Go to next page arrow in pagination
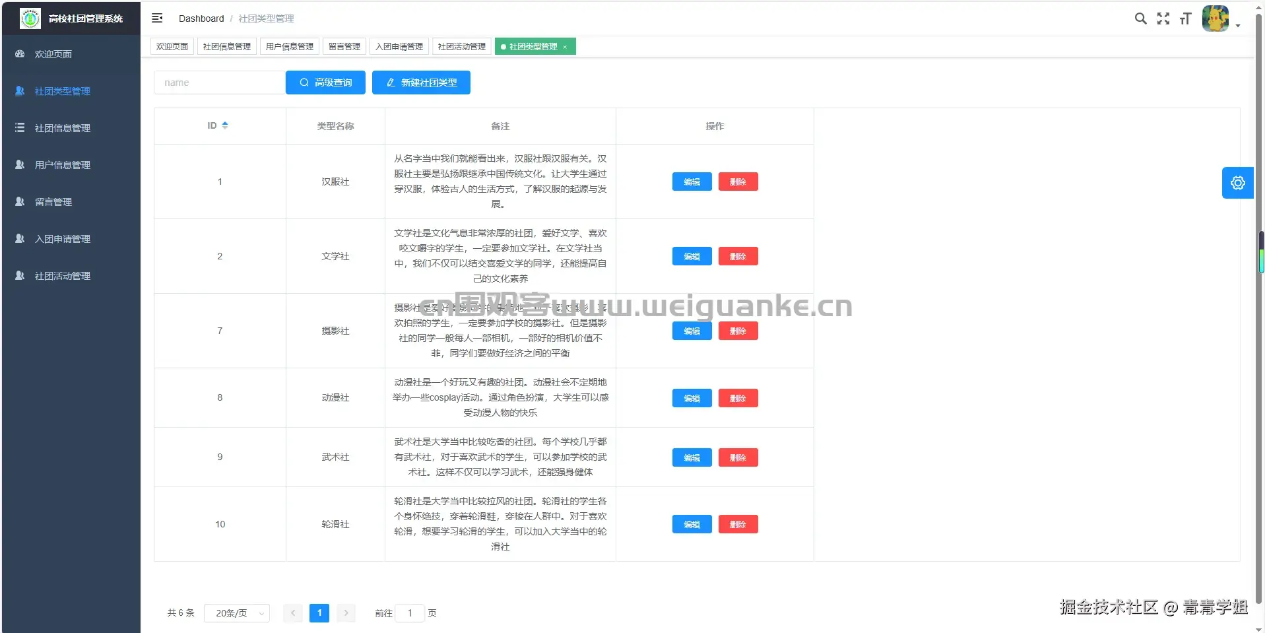The width and height of the screenshot is (1265, 633). 346,613
